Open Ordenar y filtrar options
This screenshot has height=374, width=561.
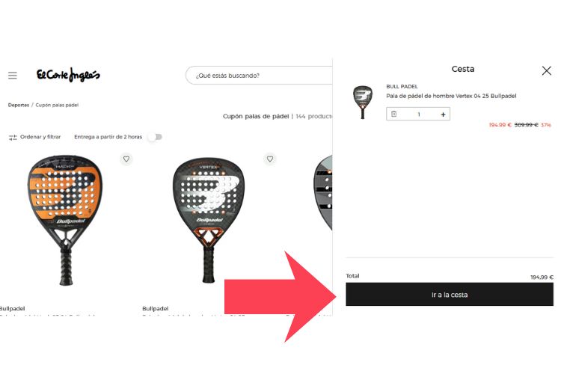[34, 137]
